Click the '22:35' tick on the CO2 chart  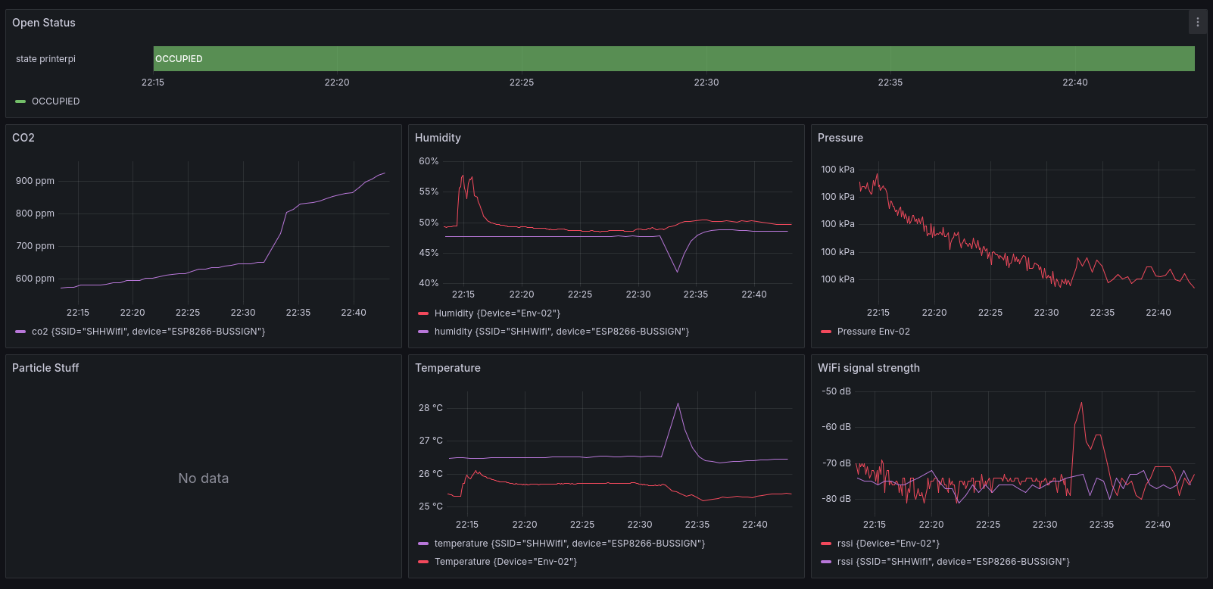pyautogui.click(x=298, y=313)
